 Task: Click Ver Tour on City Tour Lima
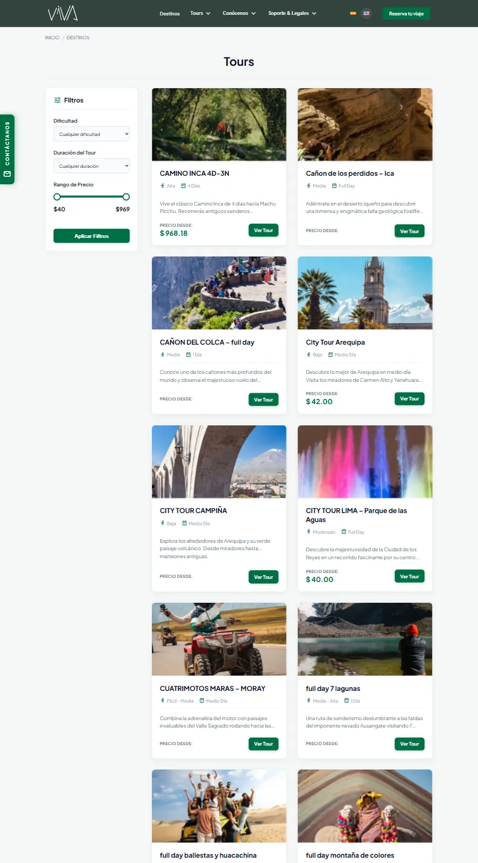pyautogui.click(x=409, y=577)
